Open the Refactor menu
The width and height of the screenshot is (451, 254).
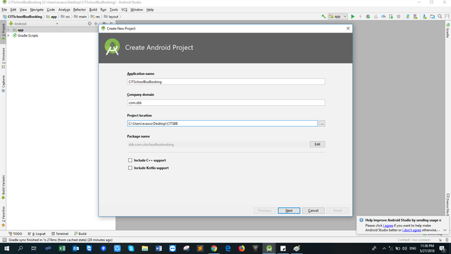point(80,10)
